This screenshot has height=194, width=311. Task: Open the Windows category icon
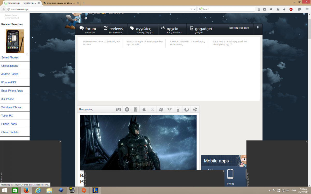pos(161,109)
